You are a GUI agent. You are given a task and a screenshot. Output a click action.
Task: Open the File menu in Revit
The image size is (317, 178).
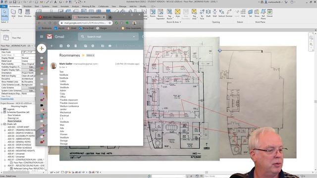(x=3, y=6)
